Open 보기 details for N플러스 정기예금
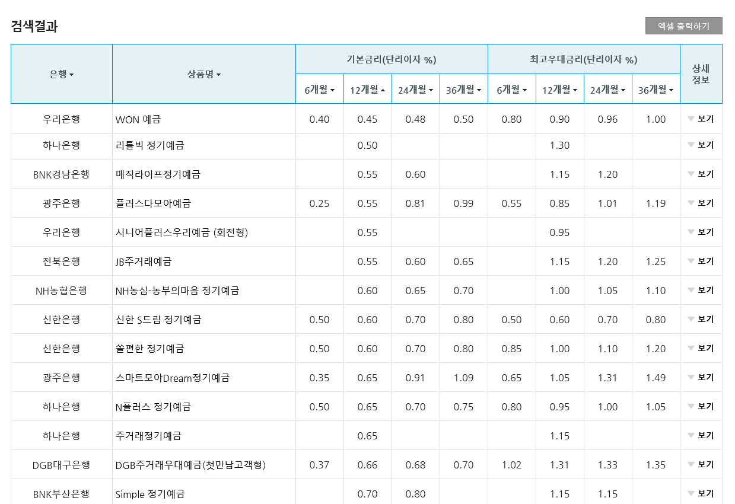Image resolution: width=735 pixels, height=504 pixels. tap(701, 406)
